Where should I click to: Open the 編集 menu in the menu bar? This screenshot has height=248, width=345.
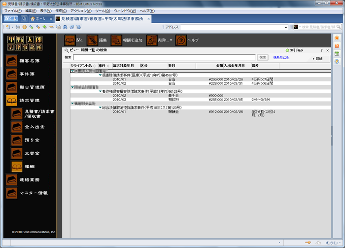31,11
